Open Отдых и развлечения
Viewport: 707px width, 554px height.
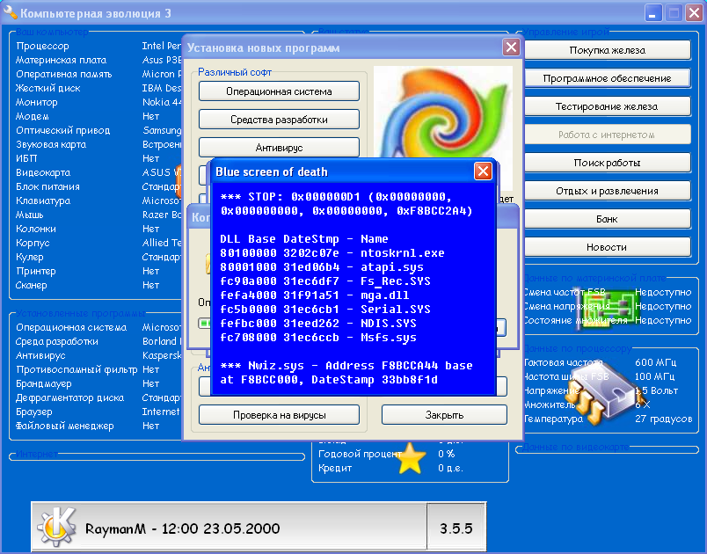(x=607, y=191)
